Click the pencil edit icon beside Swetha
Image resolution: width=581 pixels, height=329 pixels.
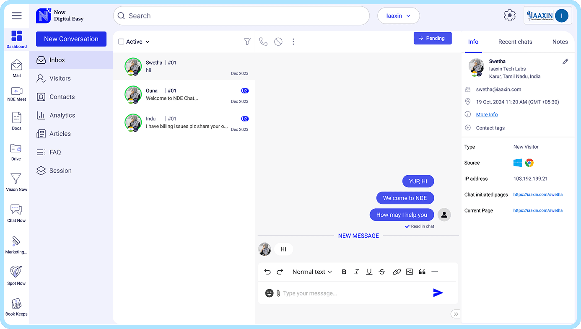[x=565, y=62]
